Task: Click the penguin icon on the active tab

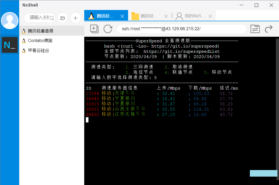Action: click(91, 16)
